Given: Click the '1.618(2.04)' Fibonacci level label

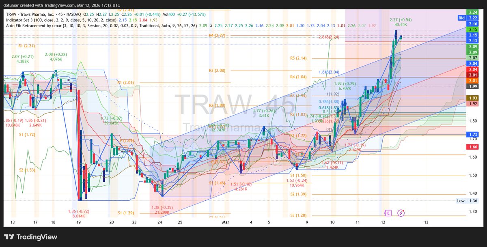Looking at the screenshot, I should tap(329, 72).
